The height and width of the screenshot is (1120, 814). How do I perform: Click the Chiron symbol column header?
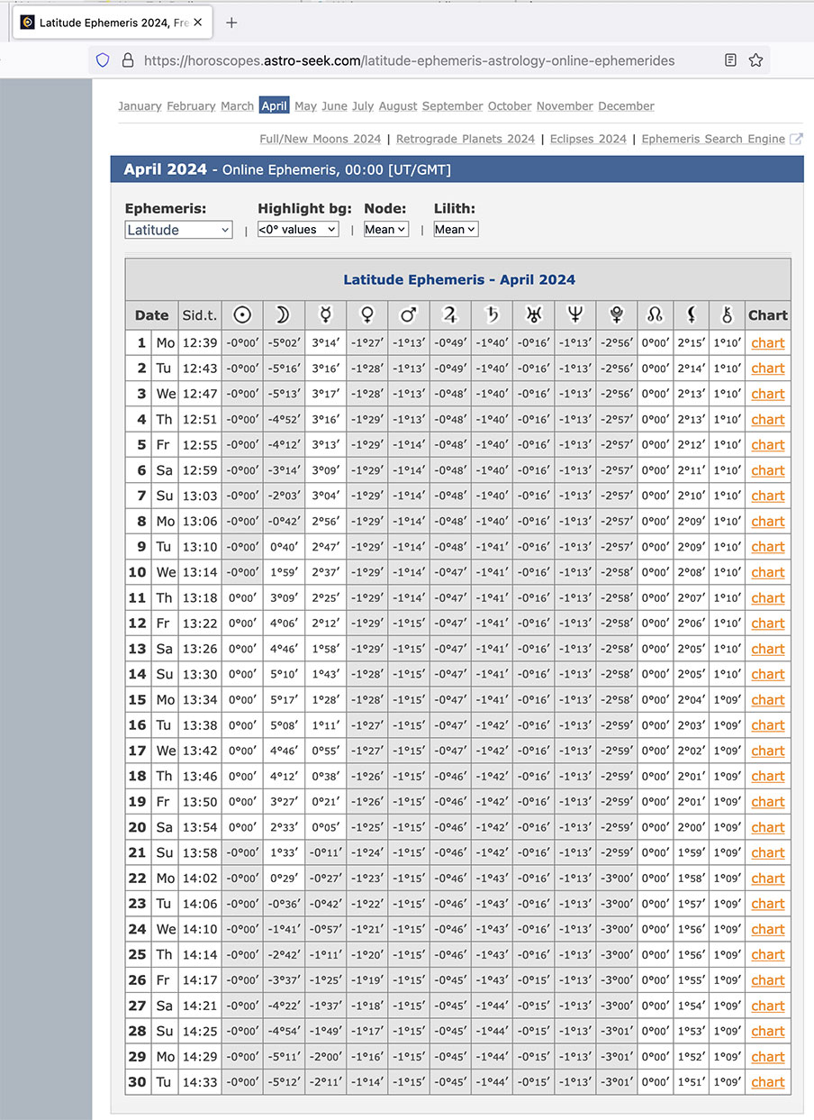tap(728, 315)
